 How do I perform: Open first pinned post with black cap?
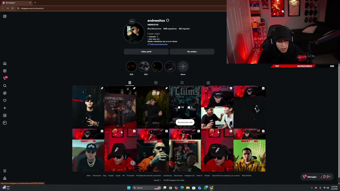point(88,107)
